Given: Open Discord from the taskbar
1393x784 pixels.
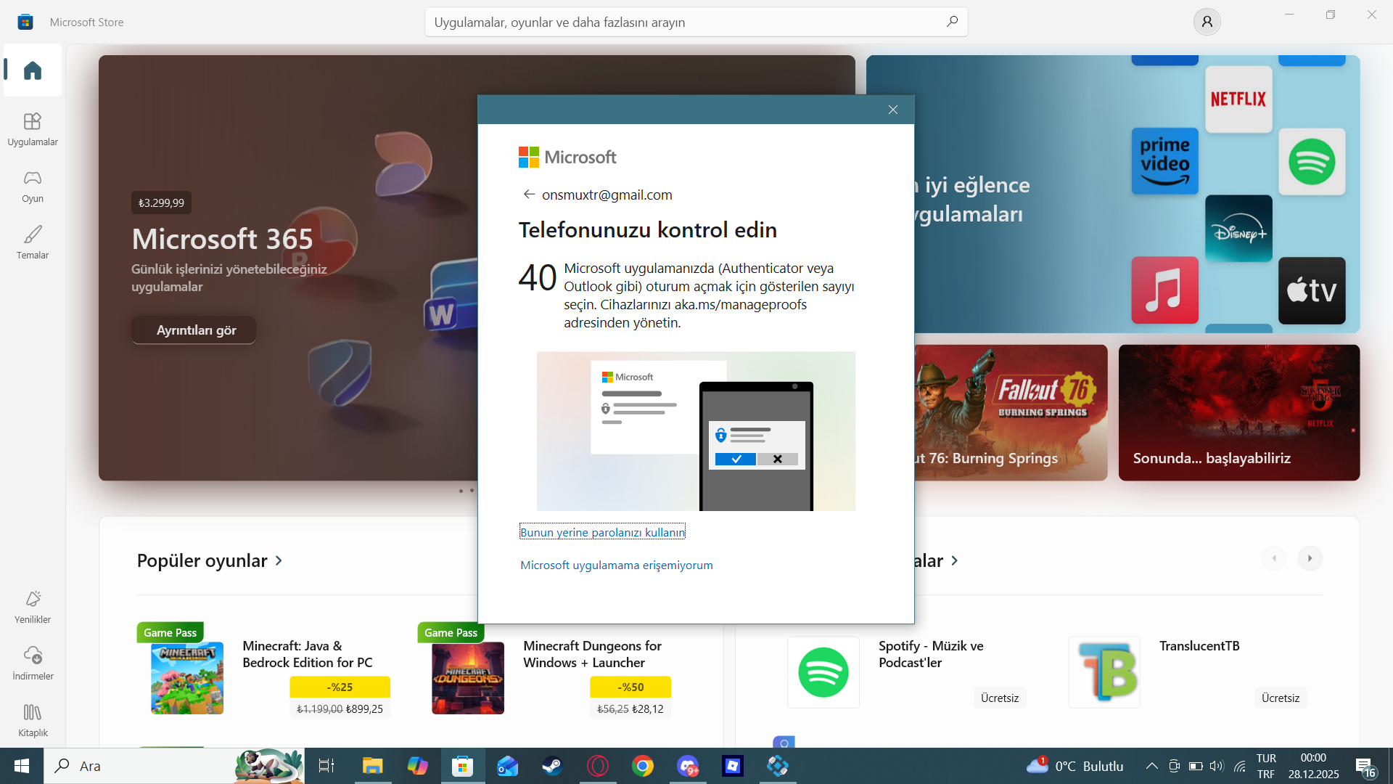Looking at the screenshot, I should tap(688, 766).
